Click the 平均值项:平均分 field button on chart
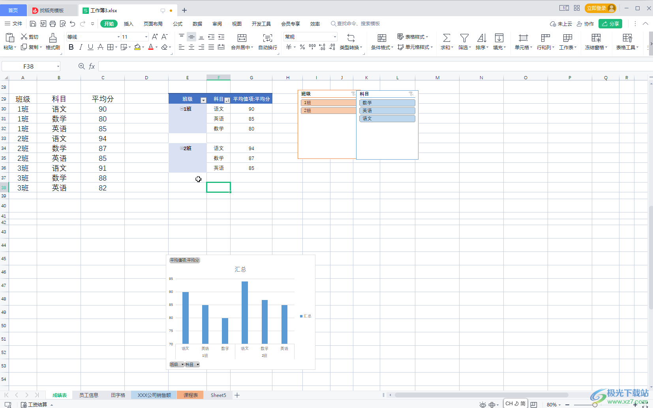The height and width of the screenshot is (408, 653). (185, 260)
